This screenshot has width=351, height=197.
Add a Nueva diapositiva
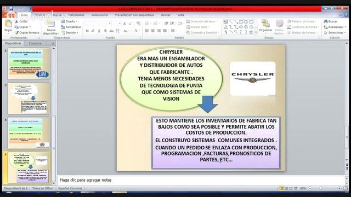51,27
